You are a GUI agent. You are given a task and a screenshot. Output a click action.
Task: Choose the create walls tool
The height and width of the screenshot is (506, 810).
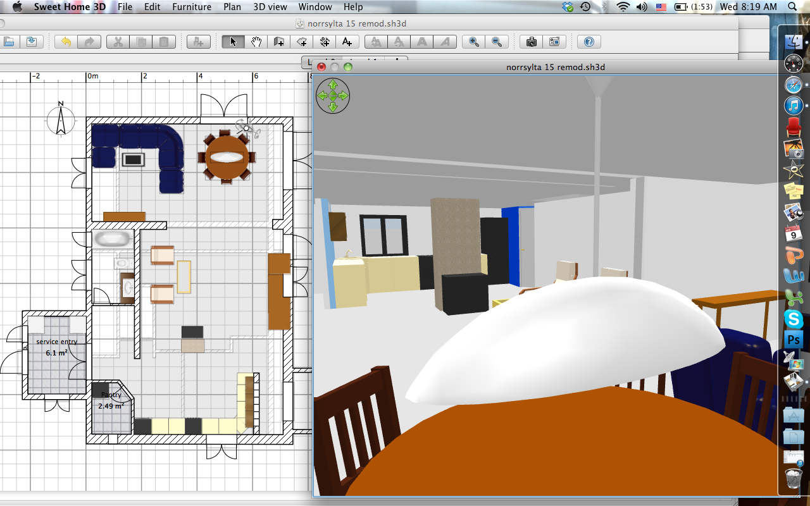click(x=279, y=42)
